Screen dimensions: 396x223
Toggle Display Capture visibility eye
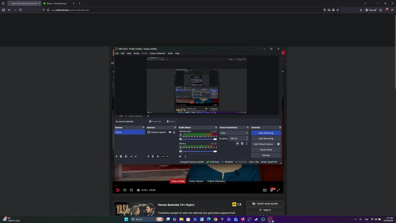coord(170,132)
